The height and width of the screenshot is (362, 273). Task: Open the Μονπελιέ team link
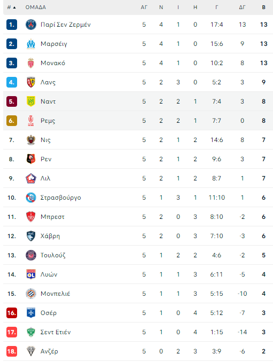(x=55, y=294)
